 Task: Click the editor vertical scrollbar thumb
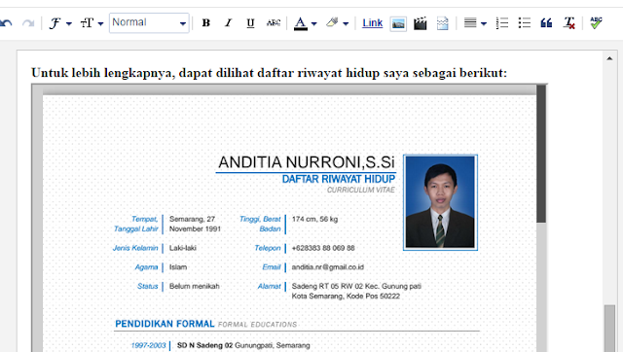609,328
